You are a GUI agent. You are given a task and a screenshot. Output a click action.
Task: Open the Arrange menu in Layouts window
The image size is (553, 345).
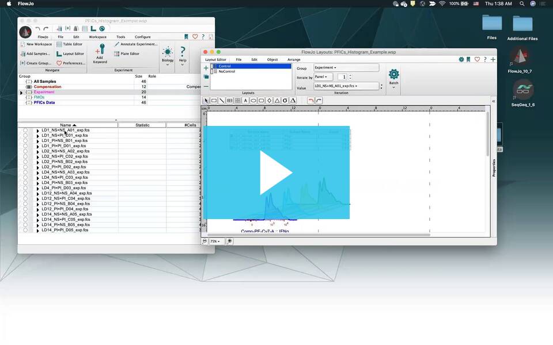[294, 60]
